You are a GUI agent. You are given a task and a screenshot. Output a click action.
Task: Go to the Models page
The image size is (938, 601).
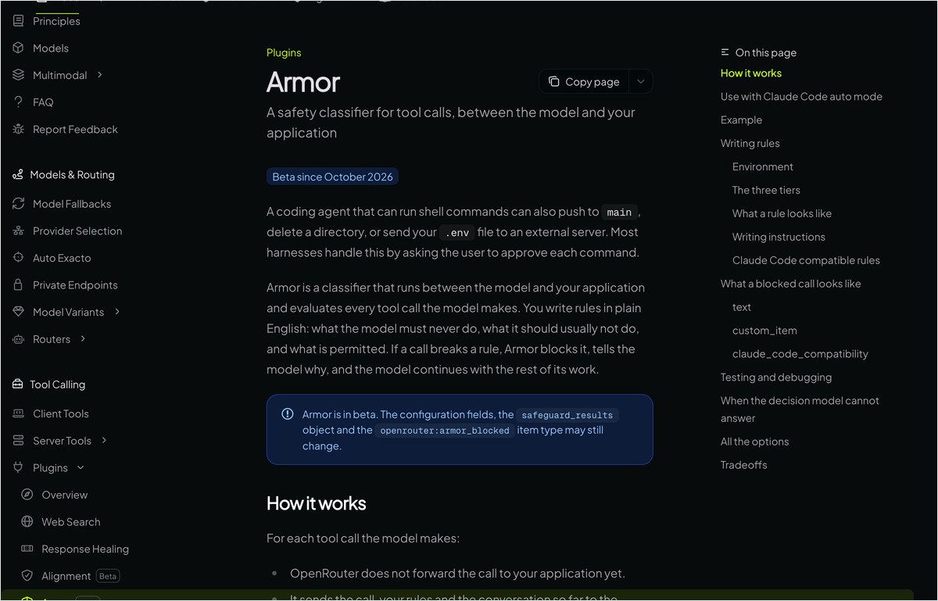click(x=51, y=48)
